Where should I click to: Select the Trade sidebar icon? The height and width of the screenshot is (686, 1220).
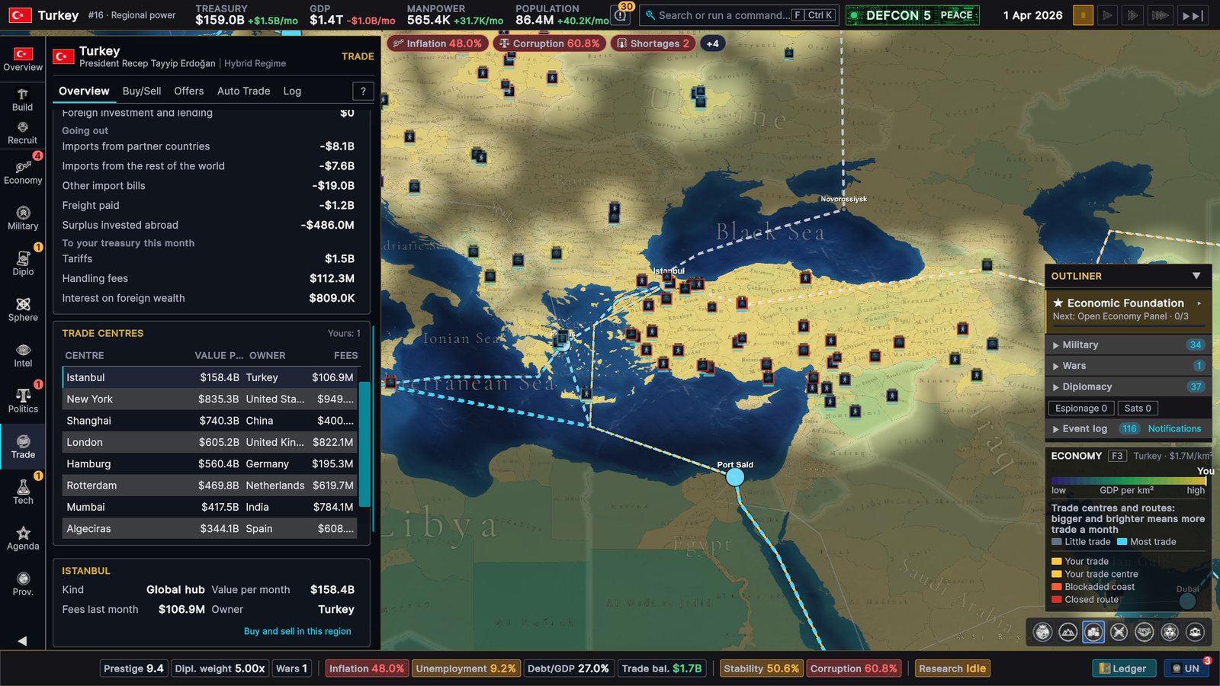pyautogui.click(x=23, y=447)
